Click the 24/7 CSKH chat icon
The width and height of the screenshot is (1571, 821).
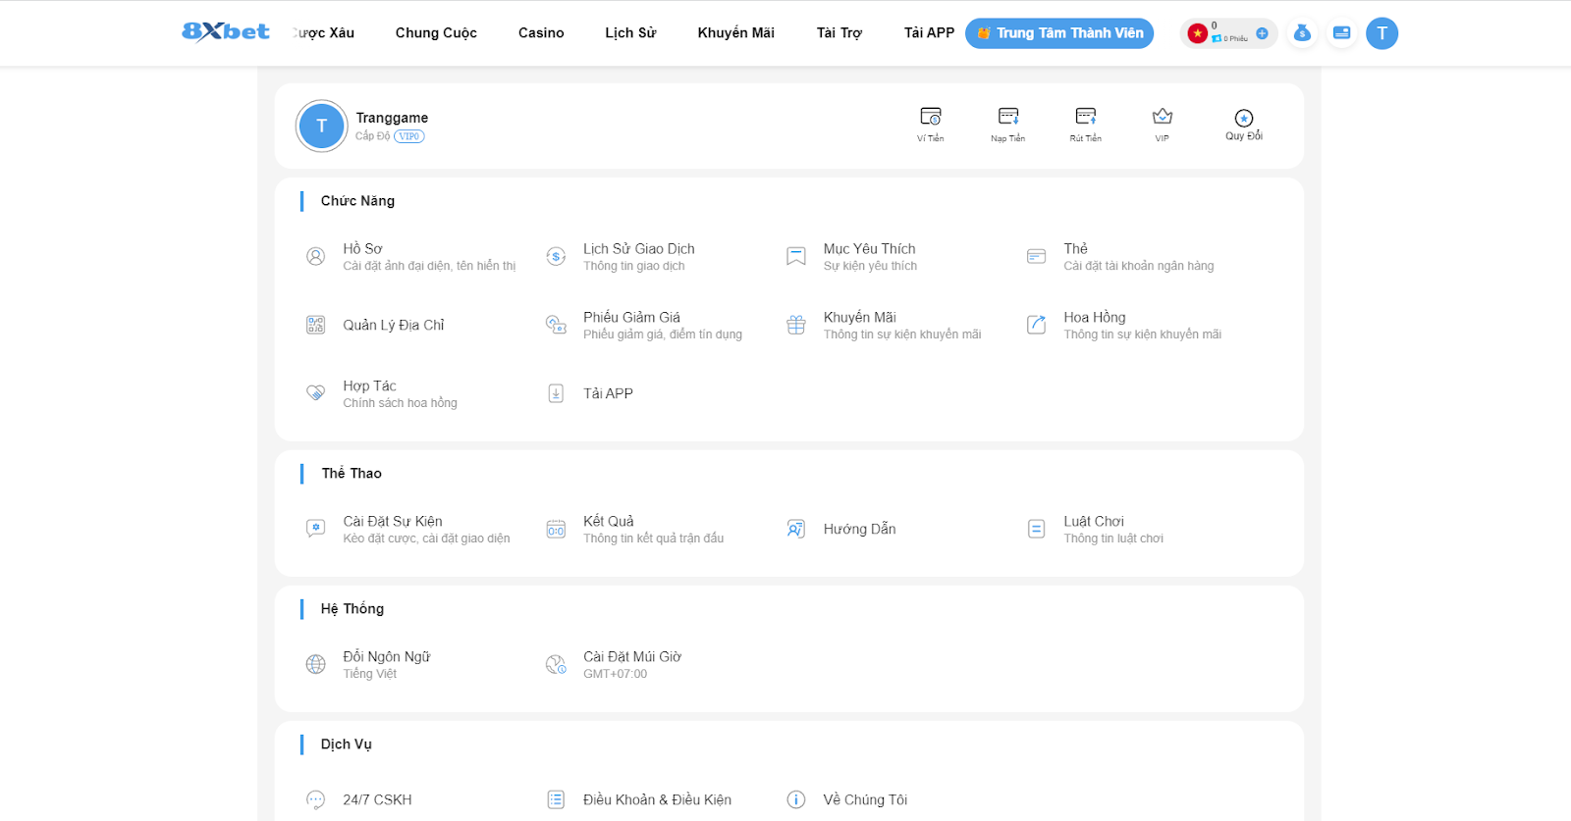[x=315, y=799]
